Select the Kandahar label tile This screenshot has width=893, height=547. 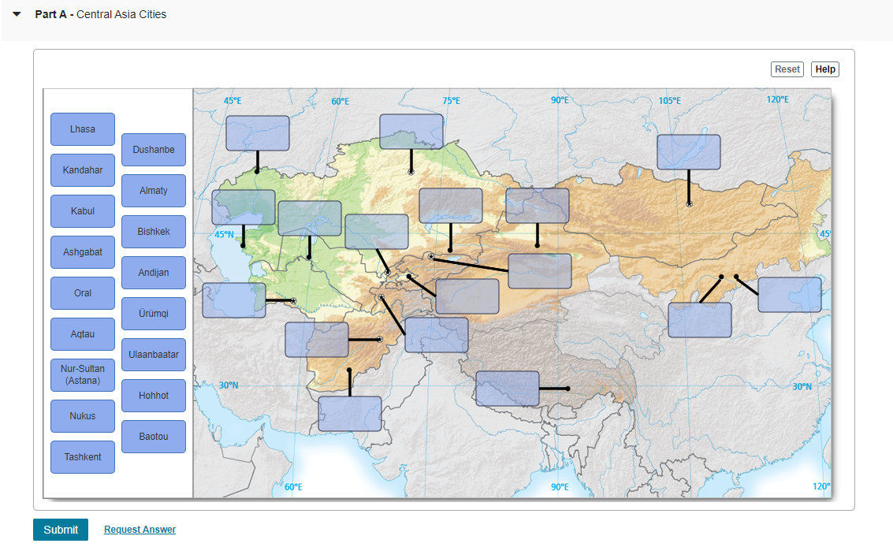click(x=83, y=170)
